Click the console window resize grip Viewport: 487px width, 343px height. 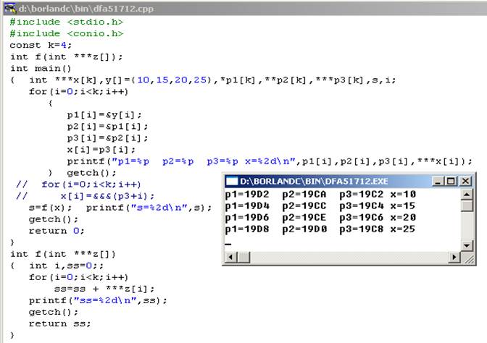468,258
